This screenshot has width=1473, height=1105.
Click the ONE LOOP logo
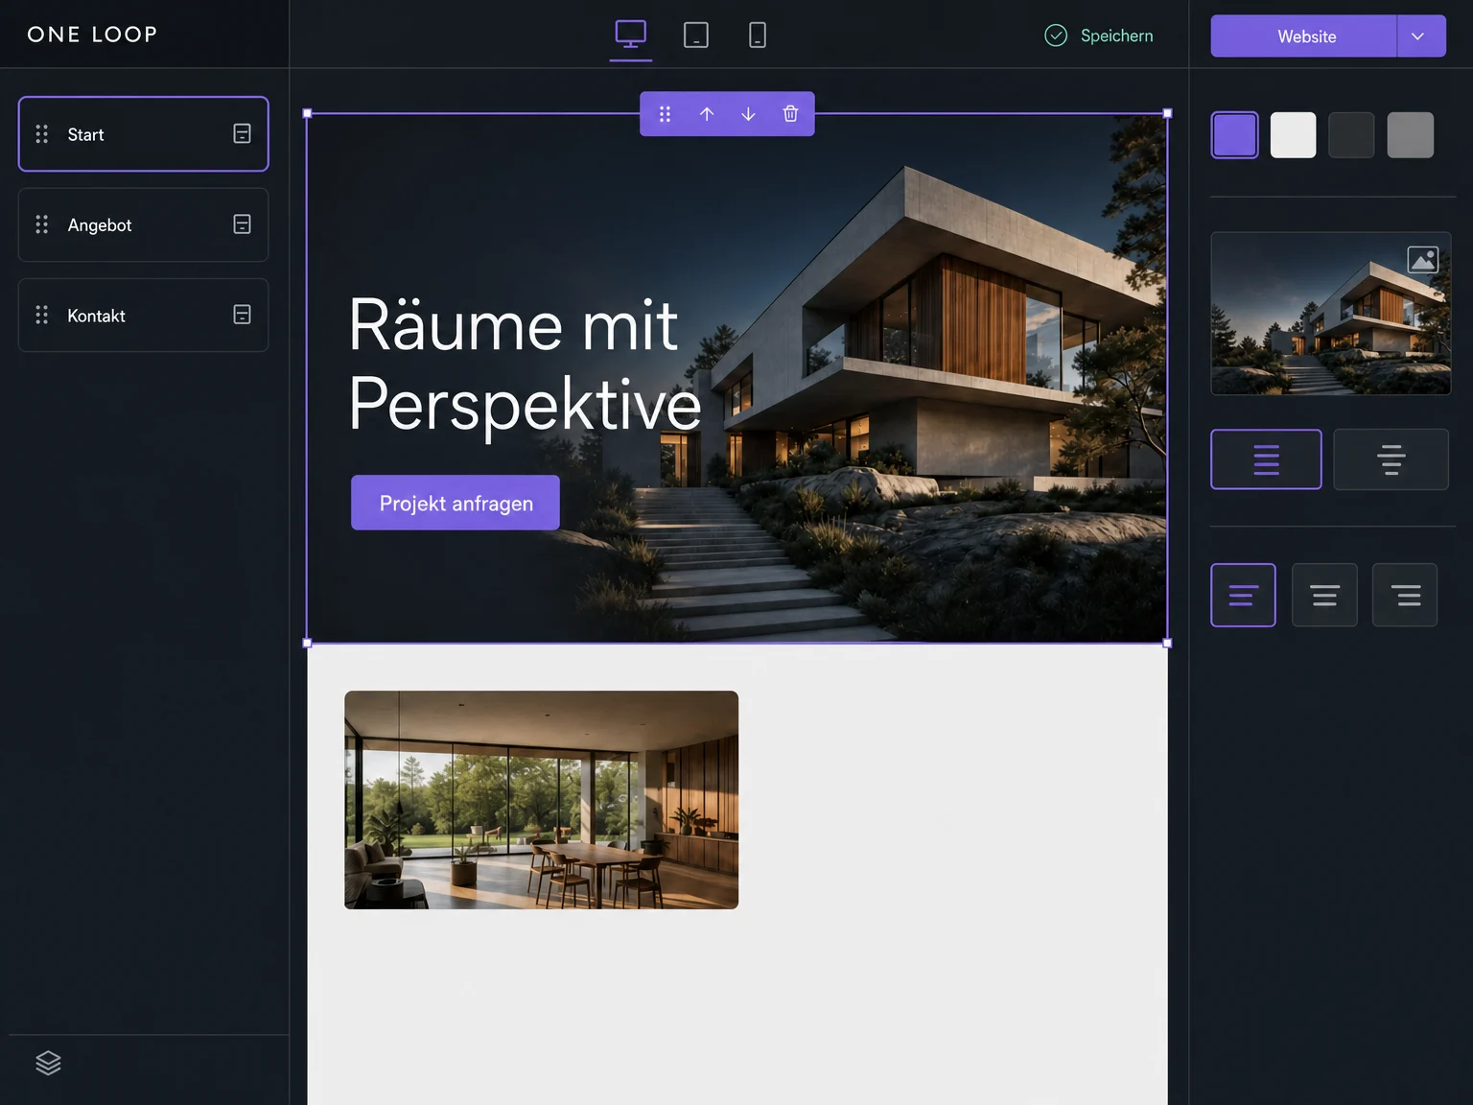coord(92,35)
